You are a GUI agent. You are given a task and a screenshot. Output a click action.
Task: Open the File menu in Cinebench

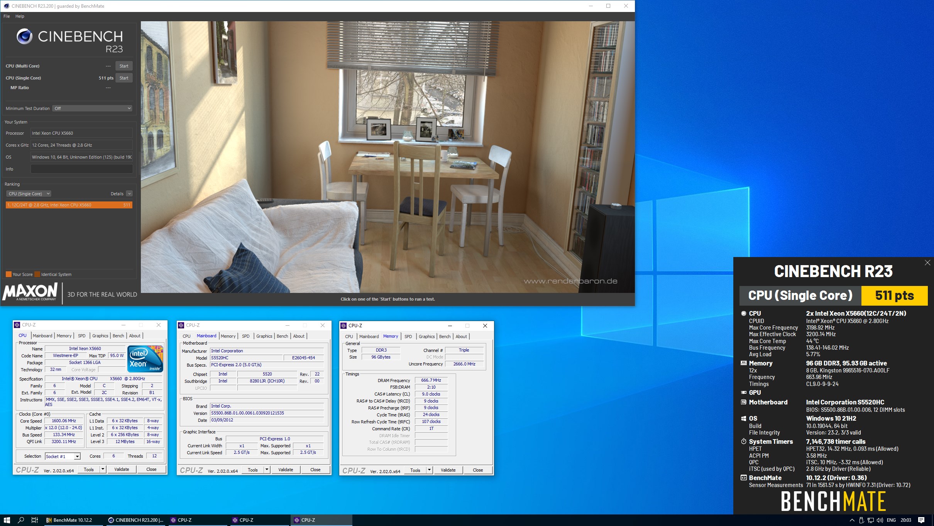(x=7, y=16)
